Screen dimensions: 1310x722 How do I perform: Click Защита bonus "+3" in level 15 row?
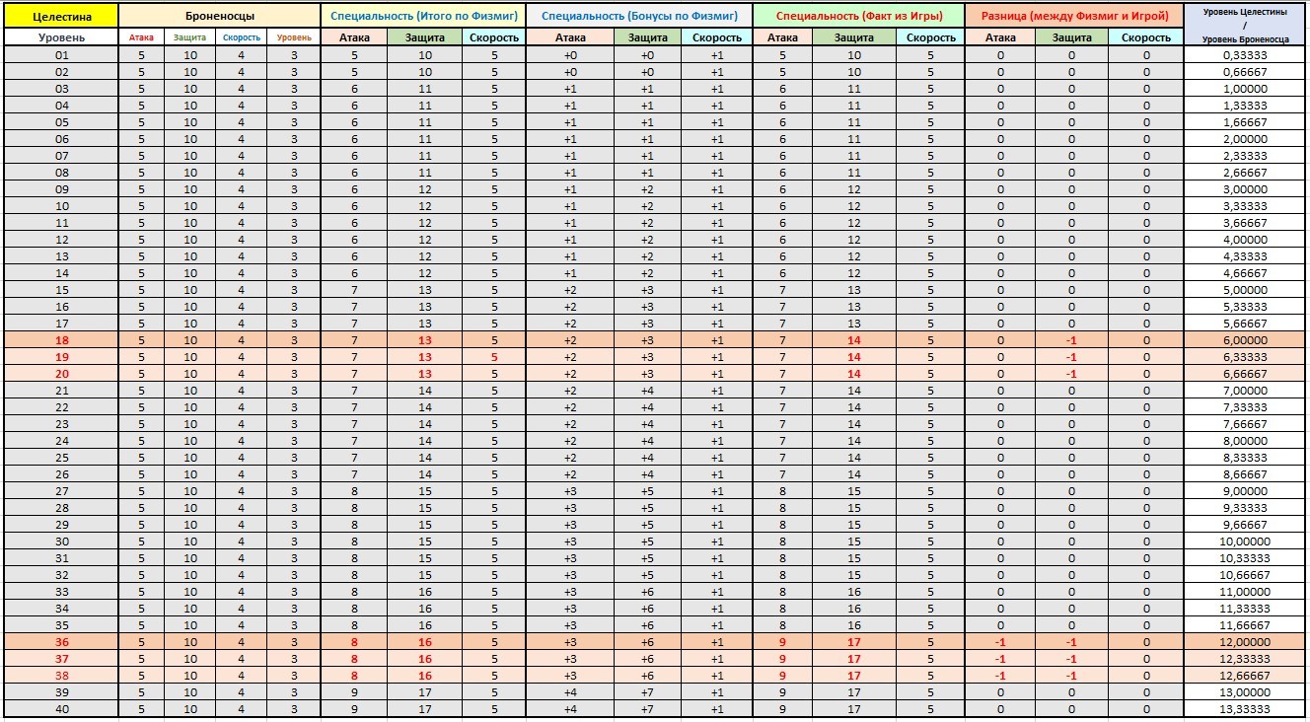point(647,290)
